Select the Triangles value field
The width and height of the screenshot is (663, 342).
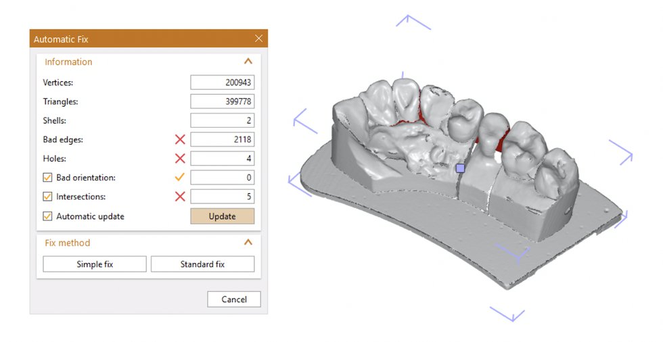point(223,101)
